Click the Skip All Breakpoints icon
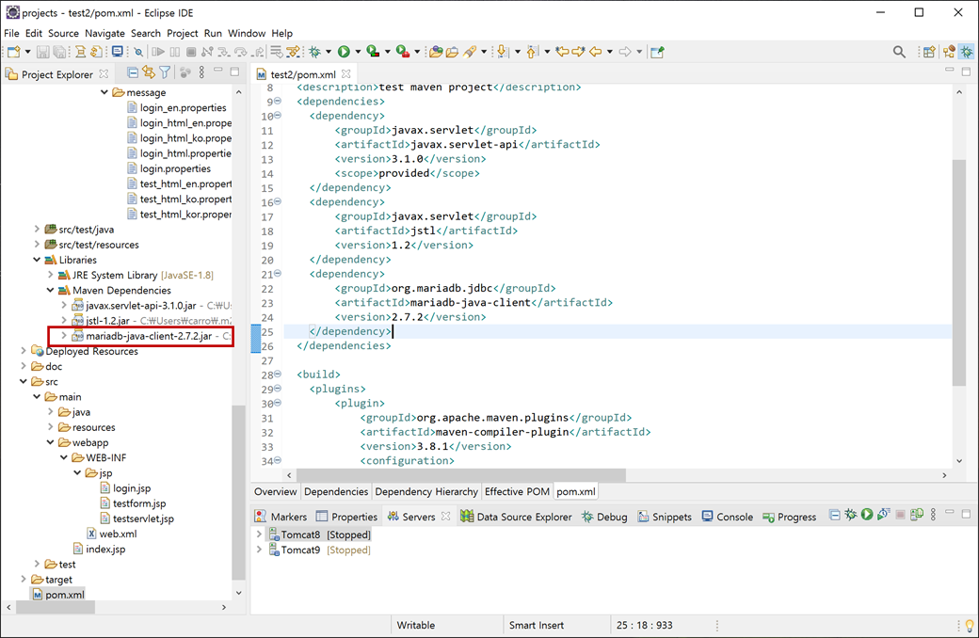979x638 pixels. tap(138, 52)
